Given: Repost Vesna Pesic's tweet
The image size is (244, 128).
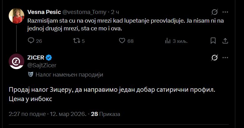Looking at the screenshot, I should pyautogui.click(x=76, y=41).
